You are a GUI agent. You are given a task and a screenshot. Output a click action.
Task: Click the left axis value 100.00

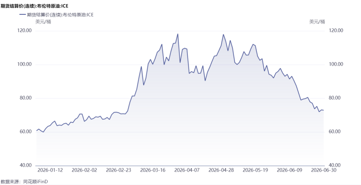point(24,65)
